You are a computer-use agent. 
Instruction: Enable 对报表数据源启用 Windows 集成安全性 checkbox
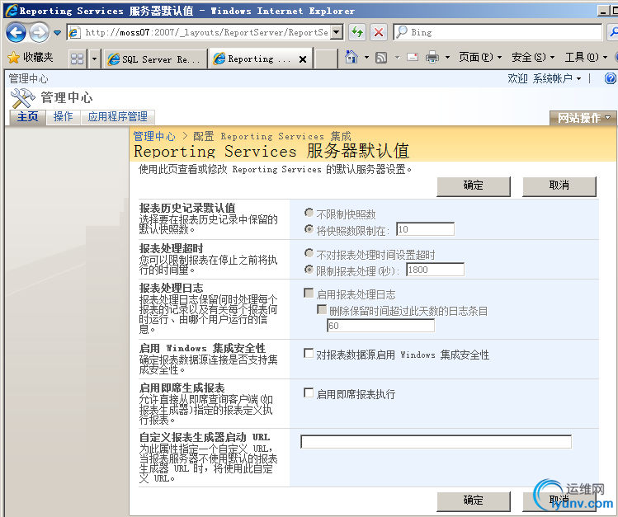[x=309, y=353]
